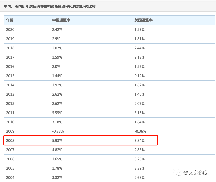Click US inflation value 3.16%

coord(139,113)
